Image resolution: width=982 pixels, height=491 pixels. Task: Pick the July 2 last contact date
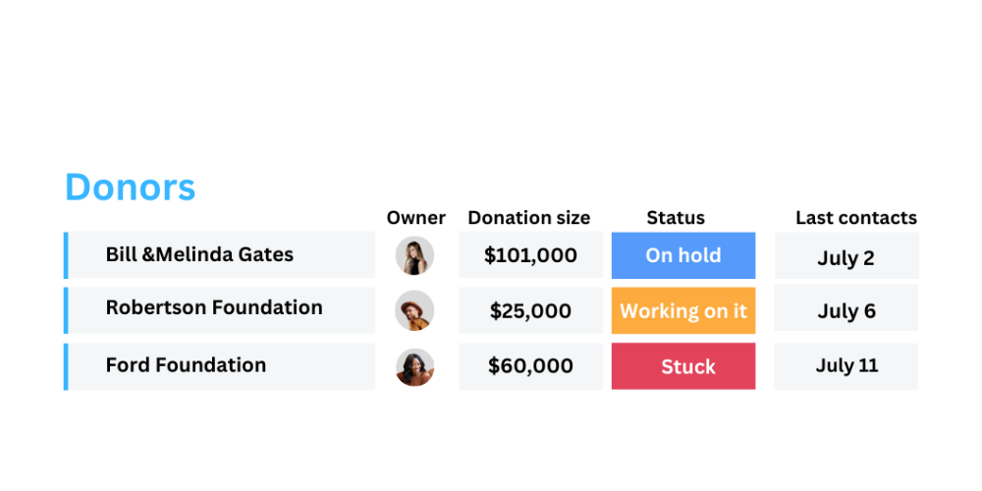pyautogui.click(x=846, y=255)
